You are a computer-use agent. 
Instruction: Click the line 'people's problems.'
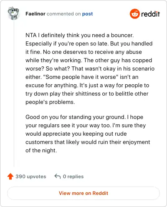pyautogui.click(x=50, y=102)
